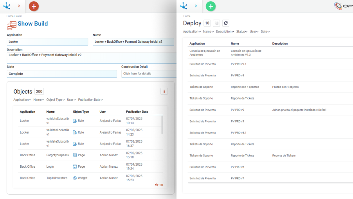Click the State field showing Complete

click(x=62, y=74)
